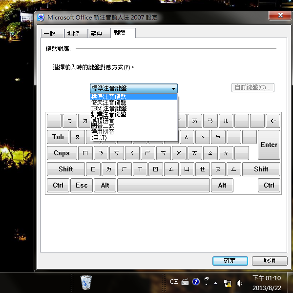293x293 pixels.
Task: Click the ㄝ key on the keyboard preview
Action: pos(203,169)
